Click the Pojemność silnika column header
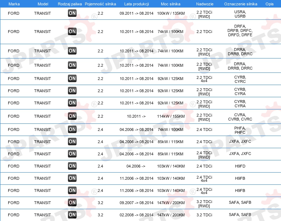 tap(100, 4)
